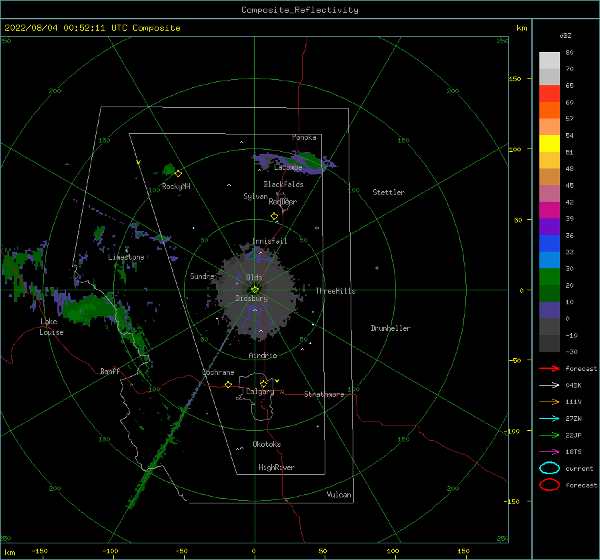Click the Composite_Reflectivity title
600x560 pixels.
tap(300, 10)
